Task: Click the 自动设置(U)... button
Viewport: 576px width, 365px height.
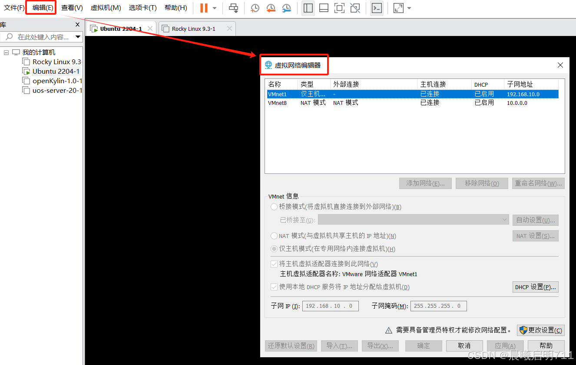Action: click(535, 220)
